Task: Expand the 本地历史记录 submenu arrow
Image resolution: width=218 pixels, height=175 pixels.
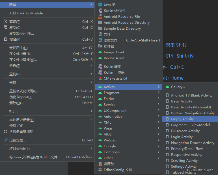Action: pos(91,119)
